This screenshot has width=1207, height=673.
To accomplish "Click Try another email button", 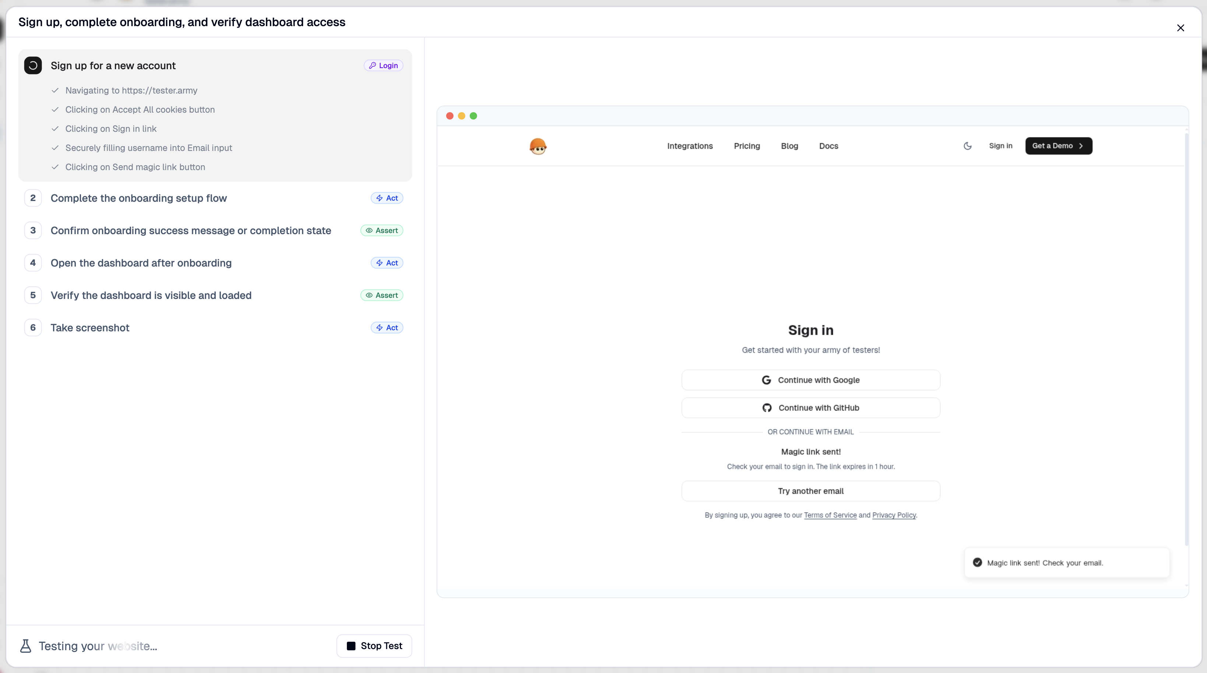I will coord(810,491).
